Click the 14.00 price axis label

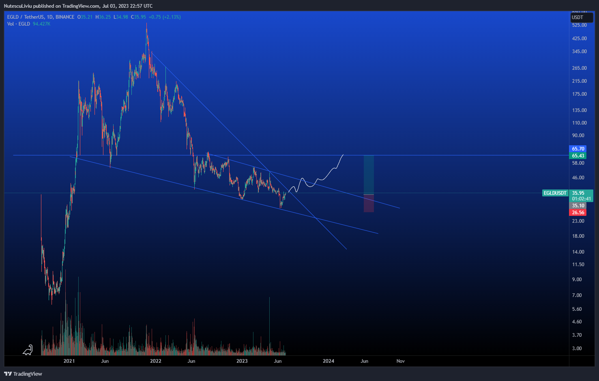pos(578,252)
